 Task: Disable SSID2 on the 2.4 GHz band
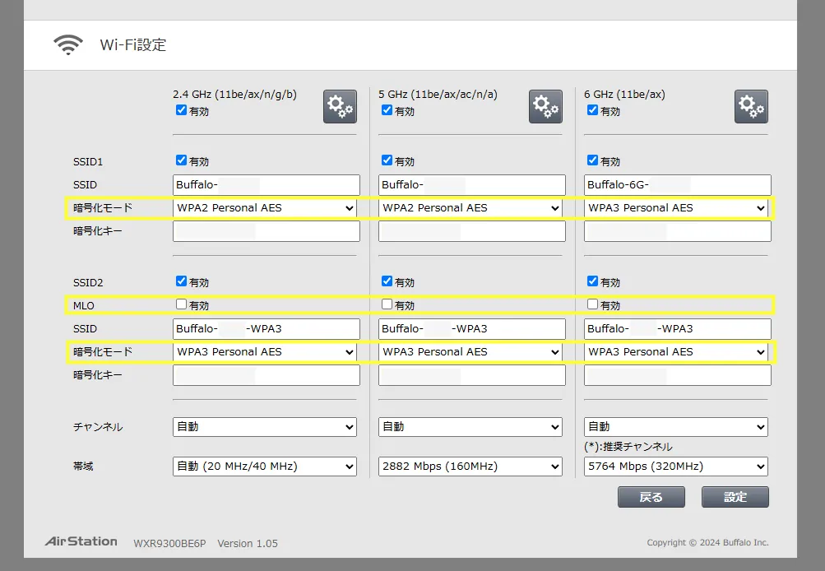[x=182, y=281]
